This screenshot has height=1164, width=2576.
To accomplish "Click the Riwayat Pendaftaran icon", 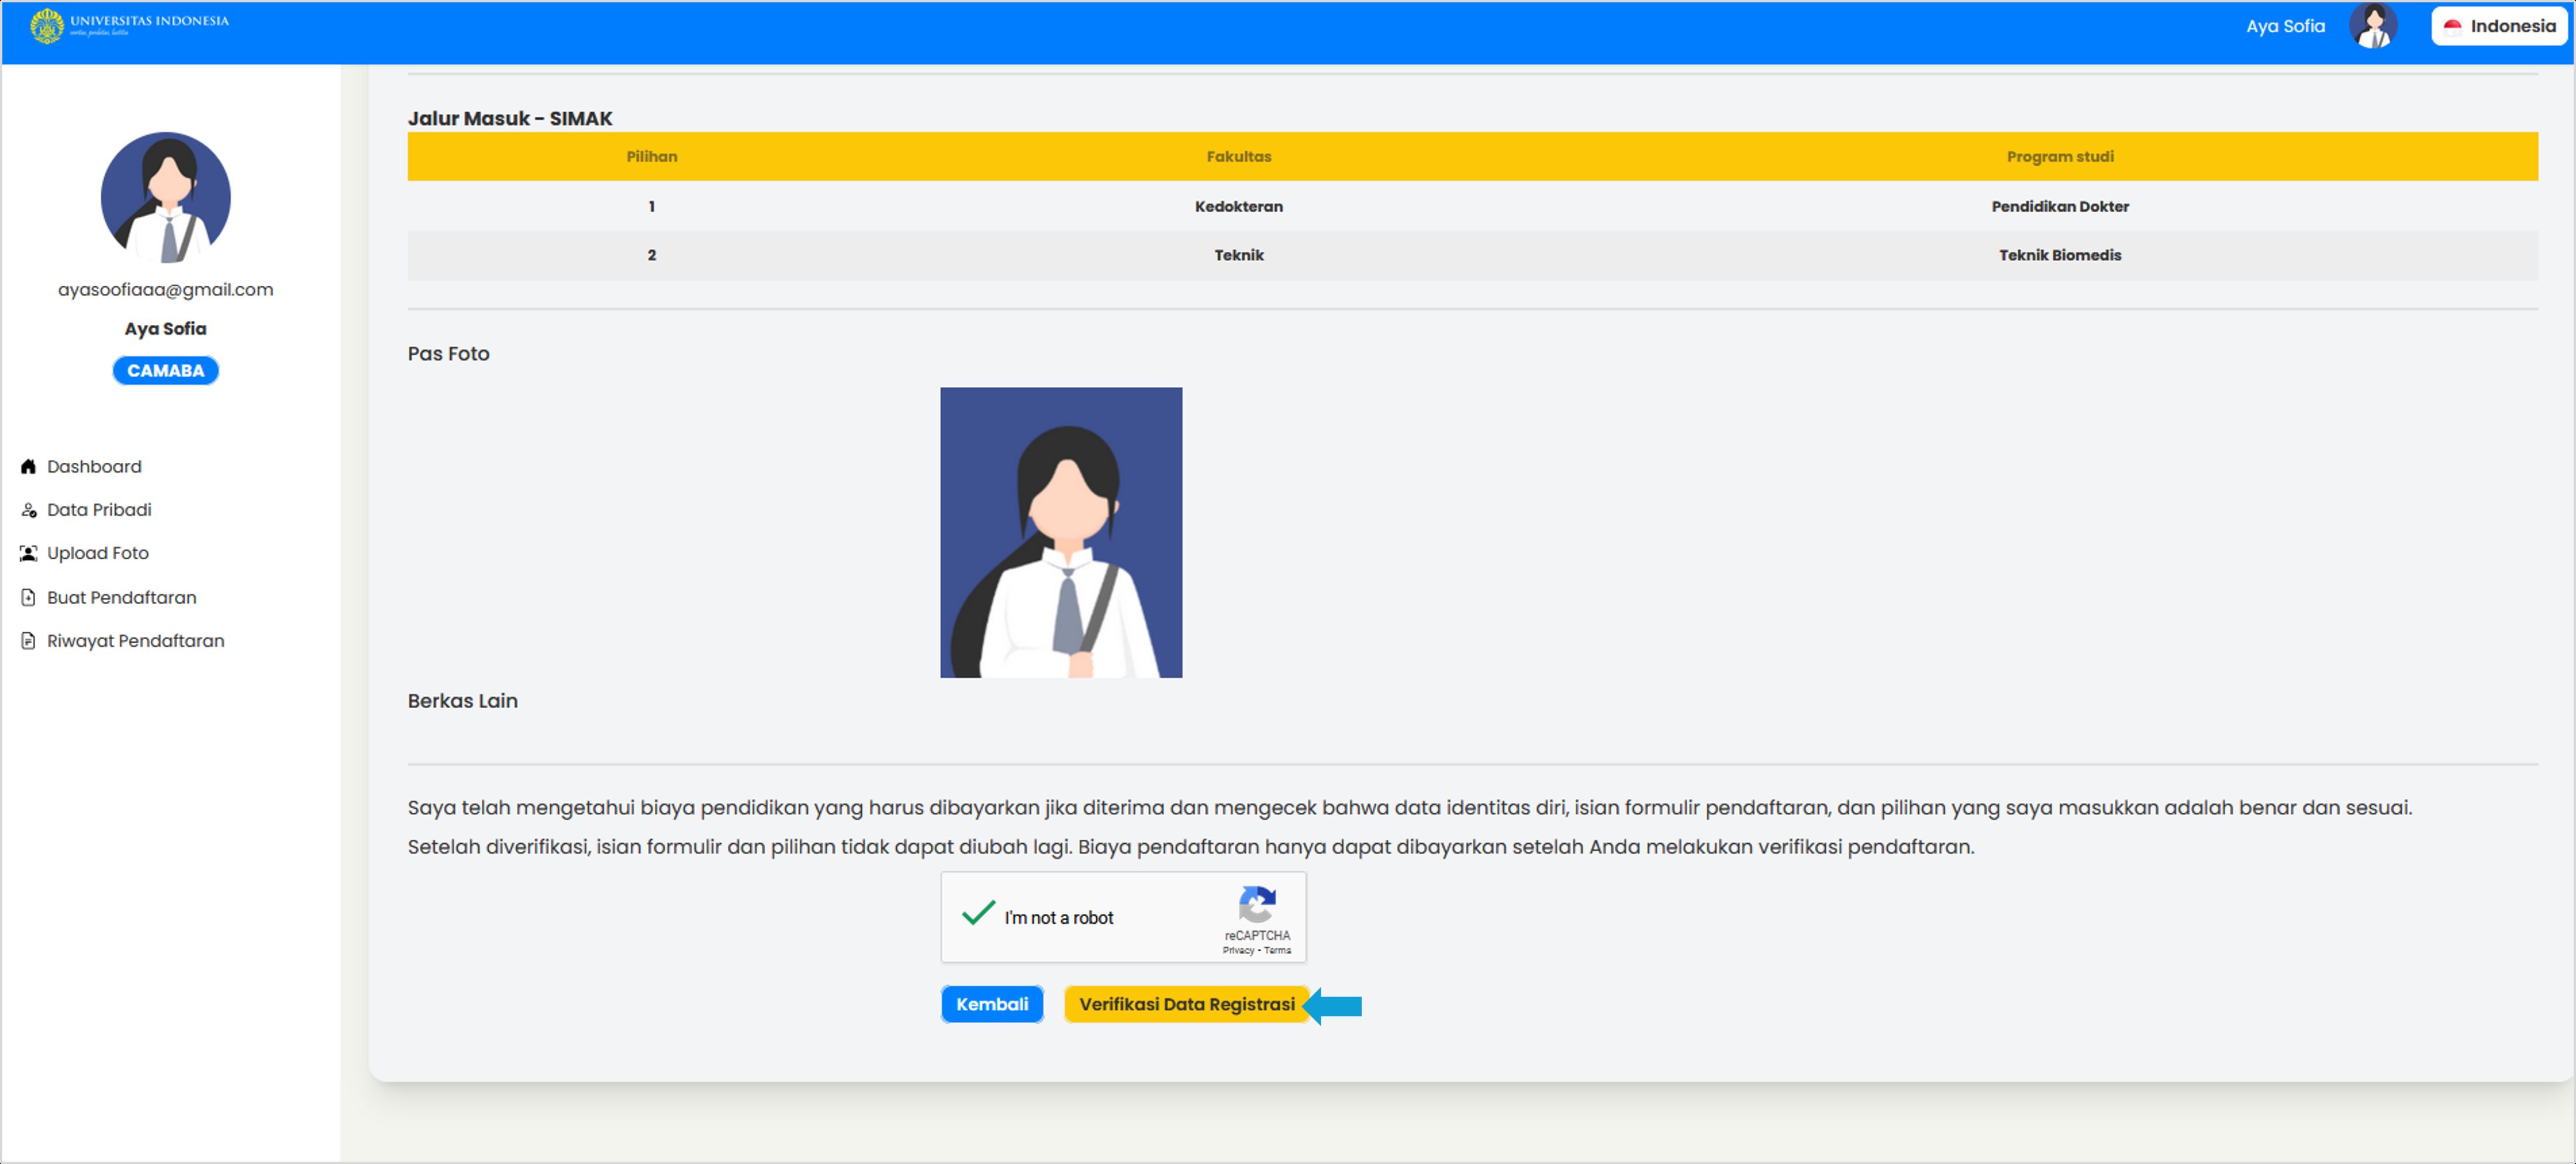I will coord(29,642).
